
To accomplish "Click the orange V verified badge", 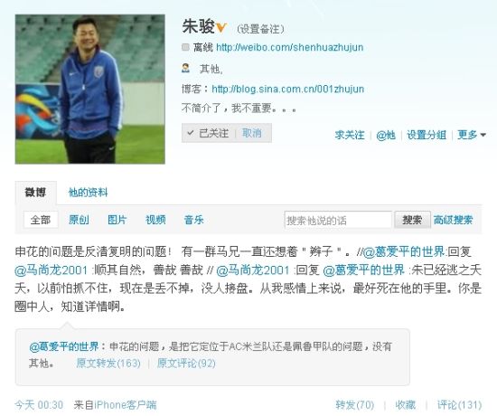I will (x=221, y=28).
